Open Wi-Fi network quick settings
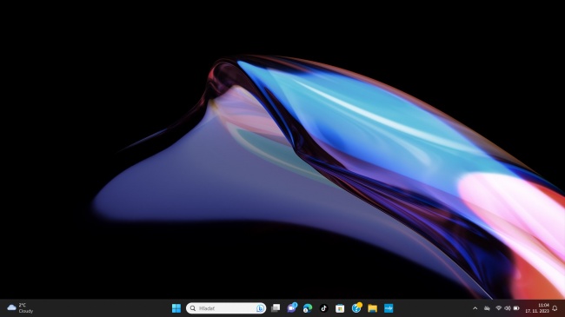Viewport: 565px width, 317px height. (499, 308)
